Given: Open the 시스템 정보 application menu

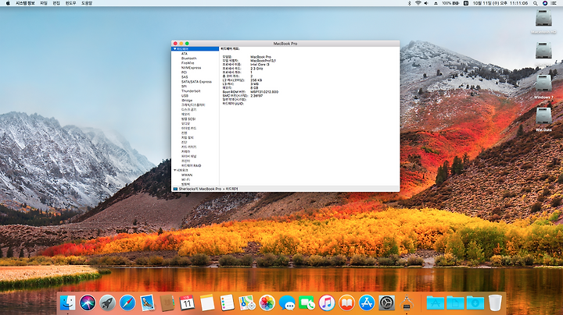Looking at the screenshot, I should tap(25, 3).
